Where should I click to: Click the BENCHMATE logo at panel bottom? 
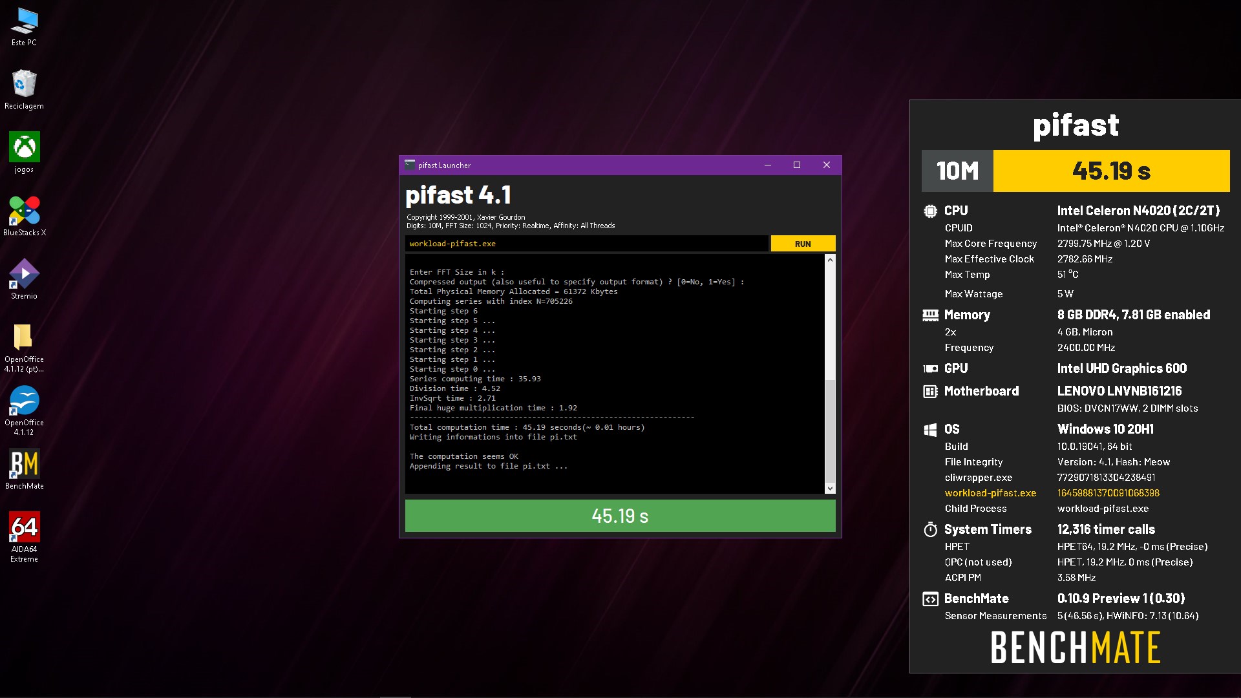pos(1076,648)
